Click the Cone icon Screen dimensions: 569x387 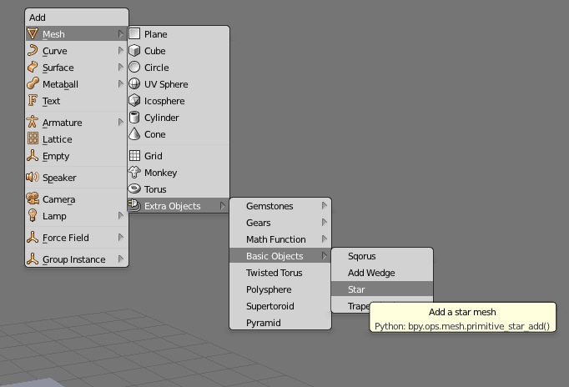134,133
